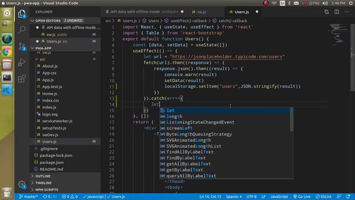Click the Go Live status bar button
The image size is (355, 200).
[x=302, y=197]
